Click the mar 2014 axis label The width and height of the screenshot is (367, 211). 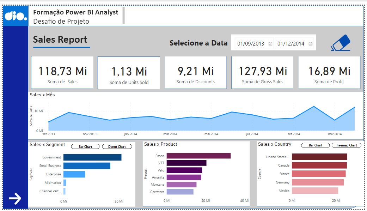[x=170, y=134]
